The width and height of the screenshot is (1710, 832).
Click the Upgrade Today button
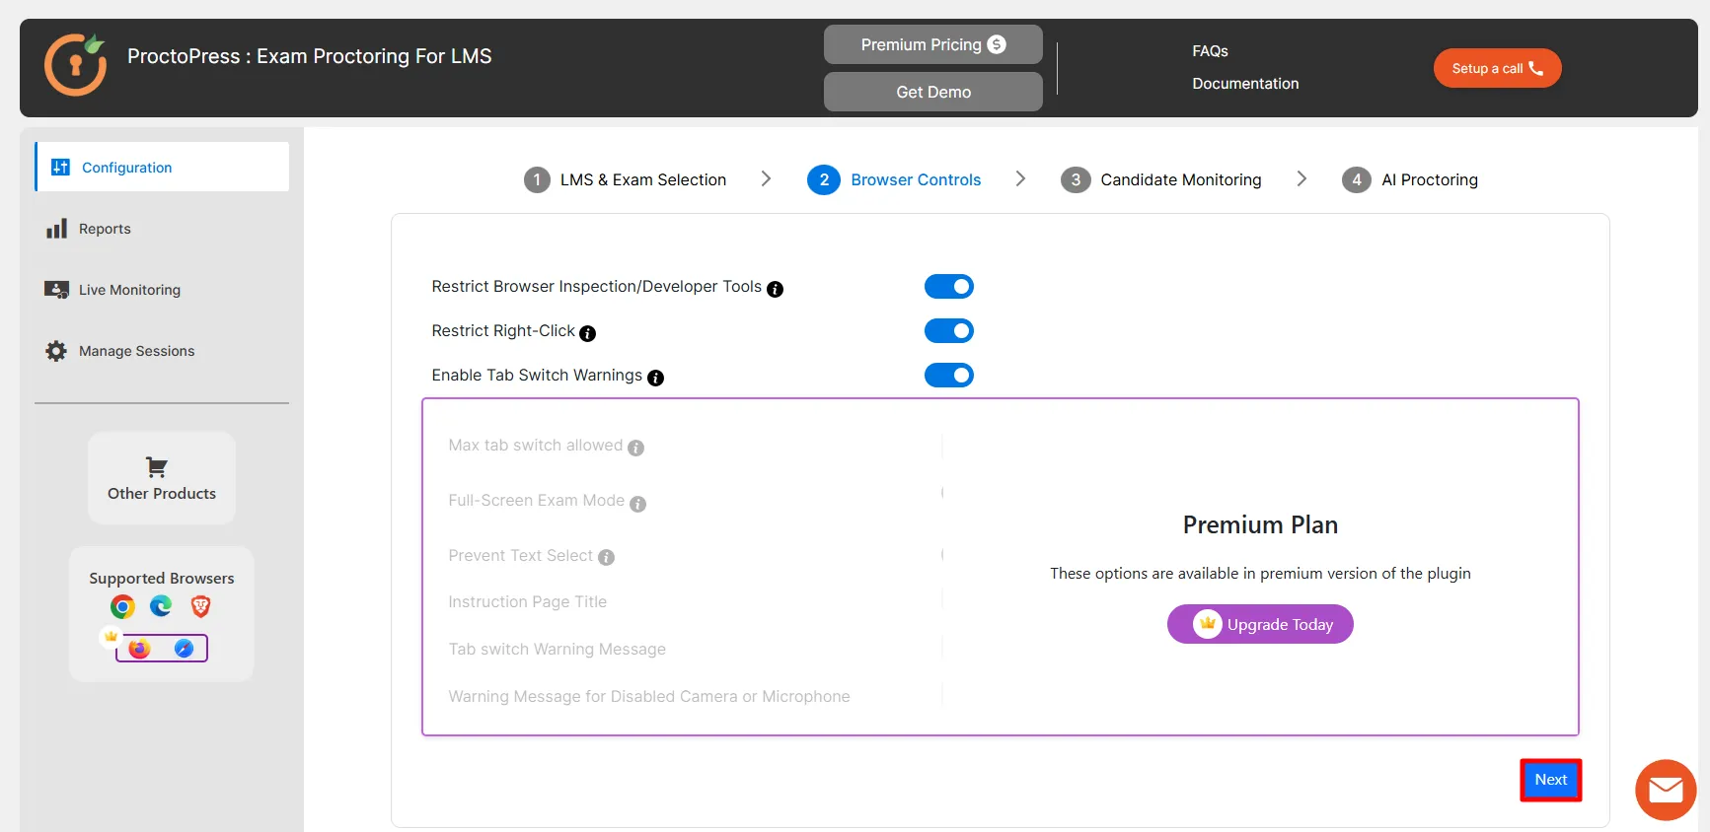1260,624
